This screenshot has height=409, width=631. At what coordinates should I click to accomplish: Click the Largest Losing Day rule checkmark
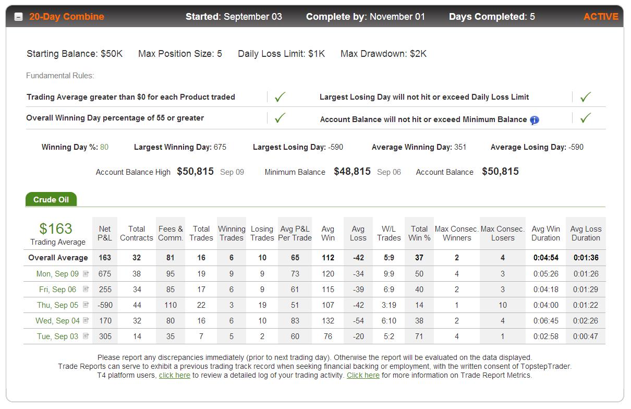click(586, 97)
